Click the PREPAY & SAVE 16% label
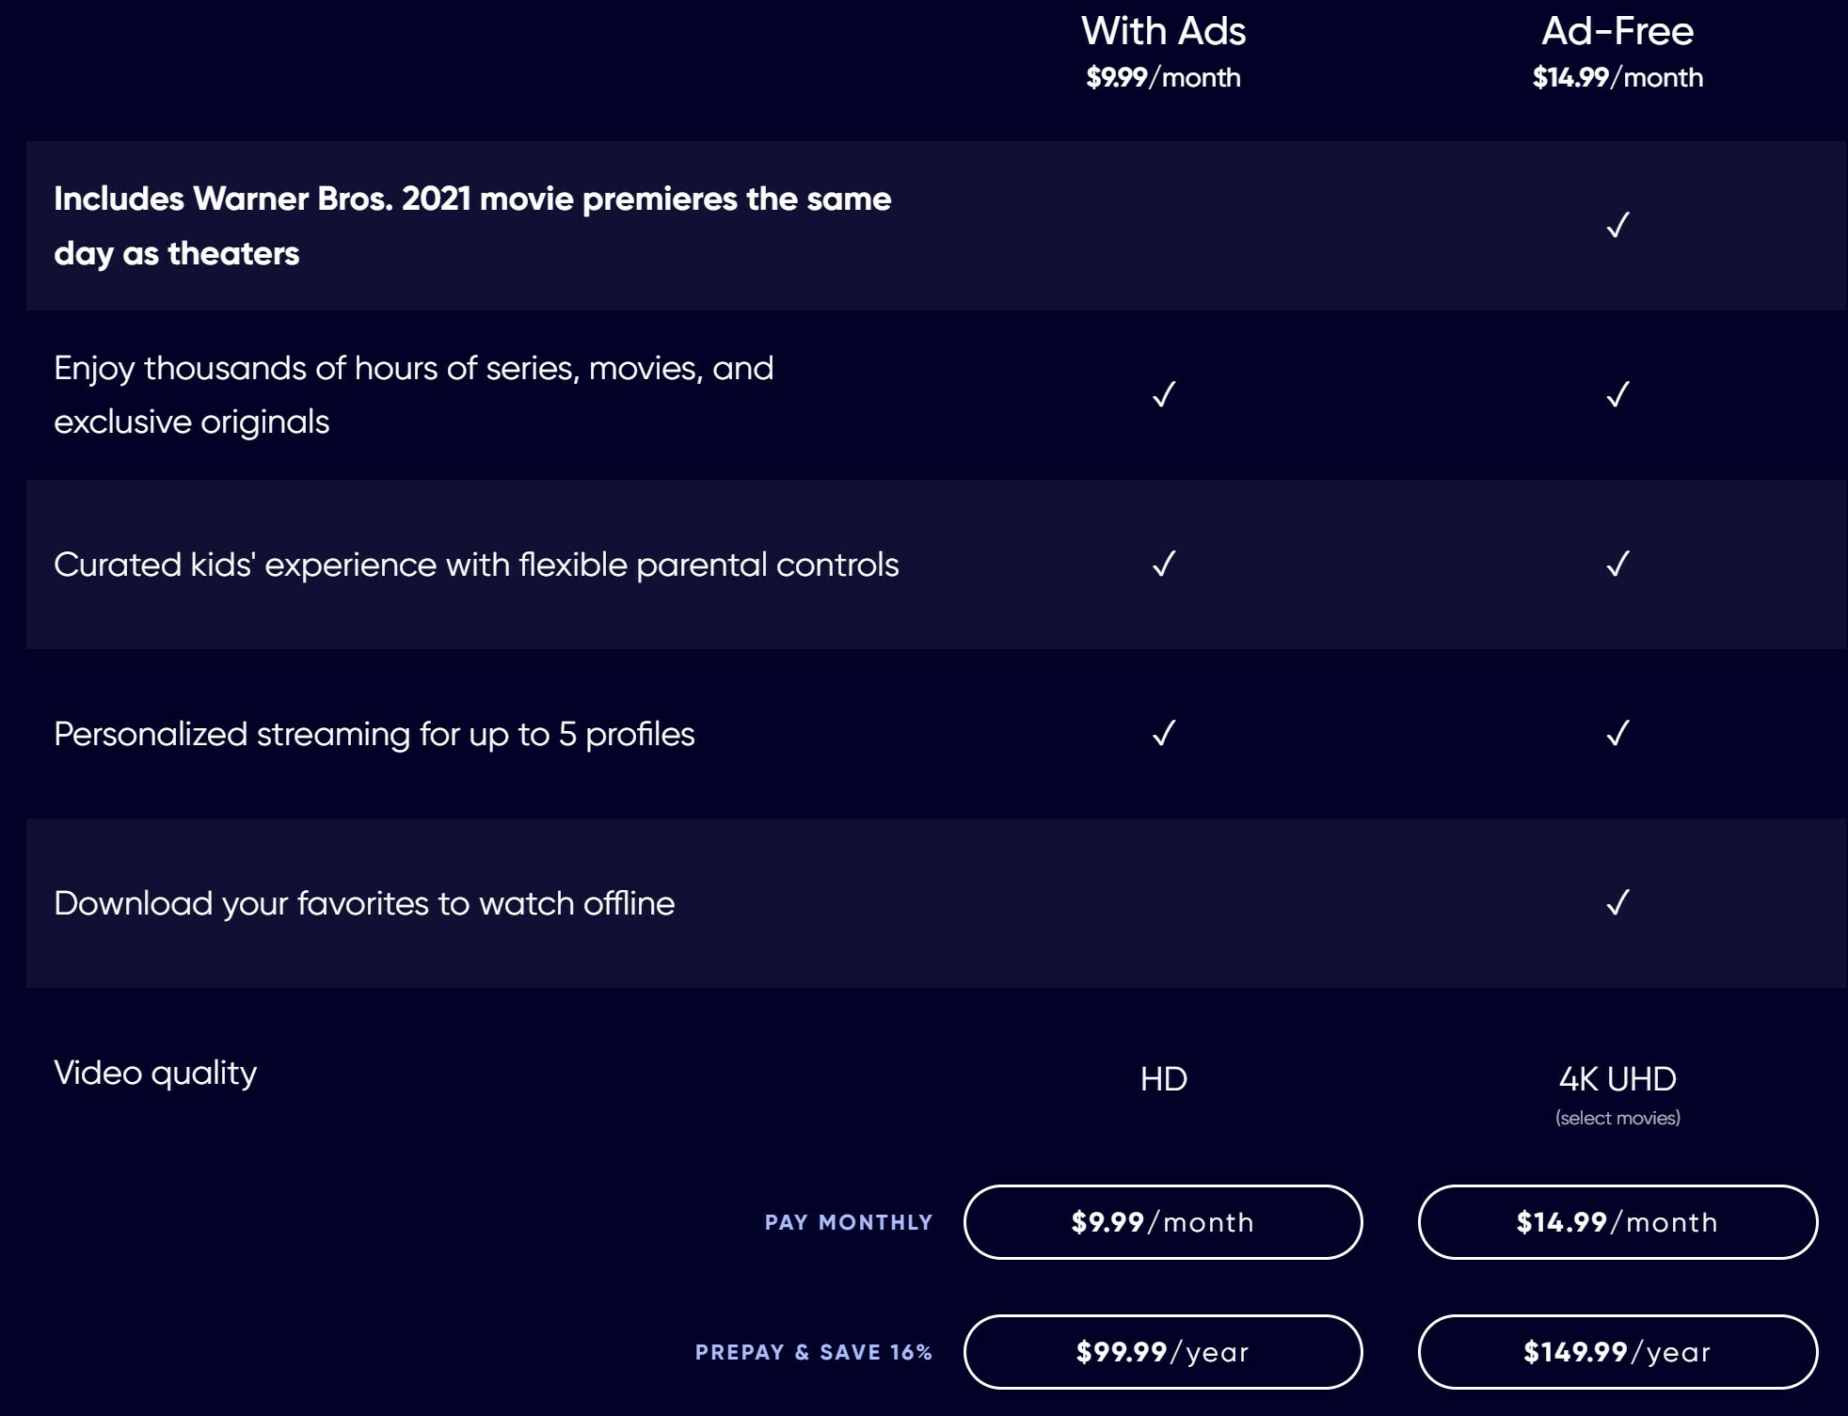The width and height of the screenshot is (1848, 1416). 814,1352
